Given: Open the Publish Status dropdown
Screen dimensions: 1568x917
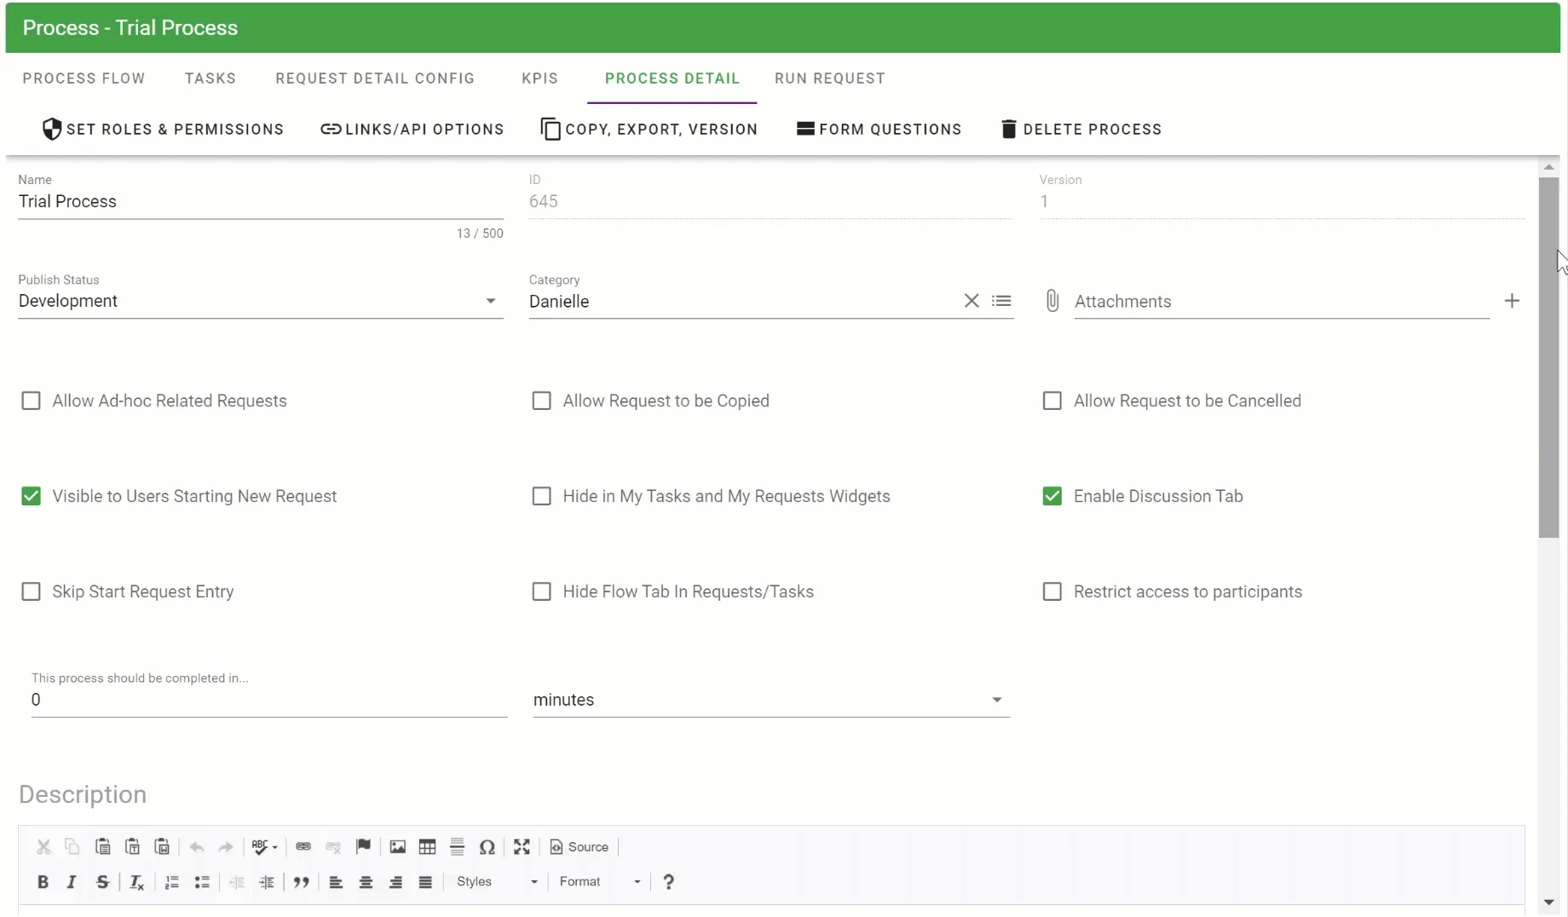Looking at the screenshot, I should 260,301.
